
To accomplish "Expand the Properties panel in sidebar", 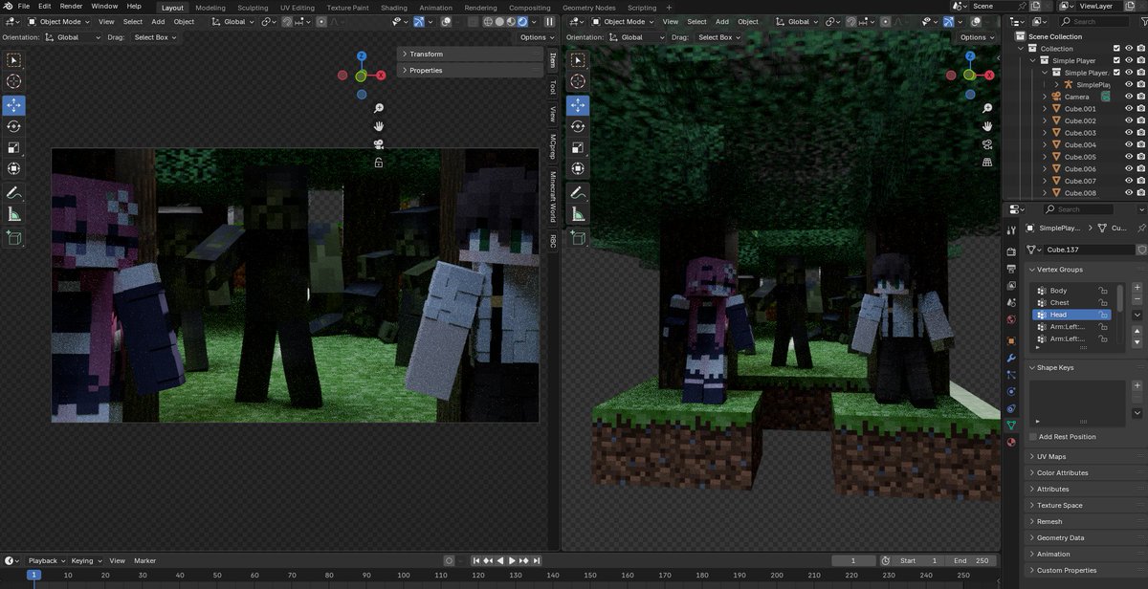I will [x=470, y=71].
